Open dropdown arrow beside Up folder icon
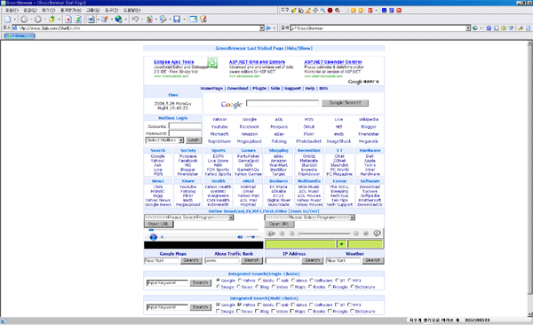The image size is (533, 325). (x=60, y=20)
